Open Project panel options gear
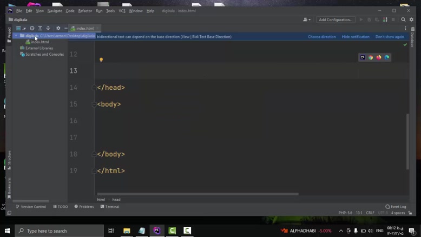The height and width of the screenshot is (237, 421). pos(58,28)
